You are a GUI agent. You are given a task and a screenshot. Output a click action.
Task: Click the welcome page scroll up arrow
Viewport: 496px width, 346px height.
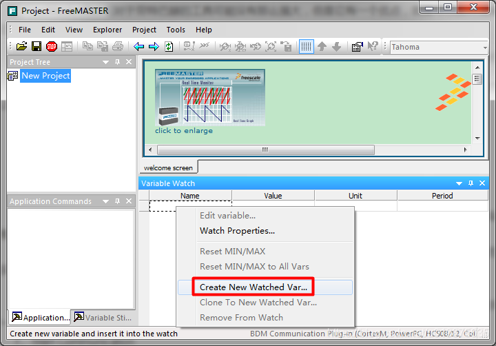pyautogui.click(x=477, y=68)
